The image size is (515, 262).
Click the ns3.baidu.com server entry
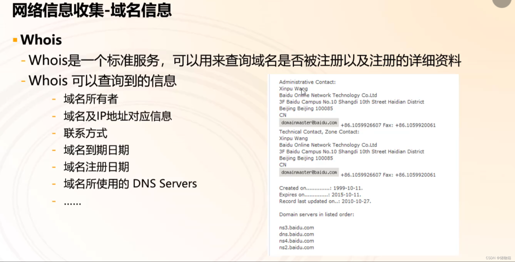tap(297, 228)
